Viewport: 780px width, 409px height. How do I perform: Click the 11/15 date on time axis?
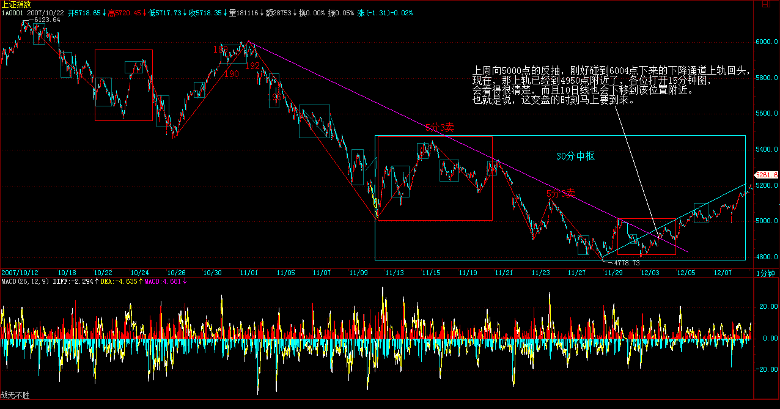click(x=431, y=273)
